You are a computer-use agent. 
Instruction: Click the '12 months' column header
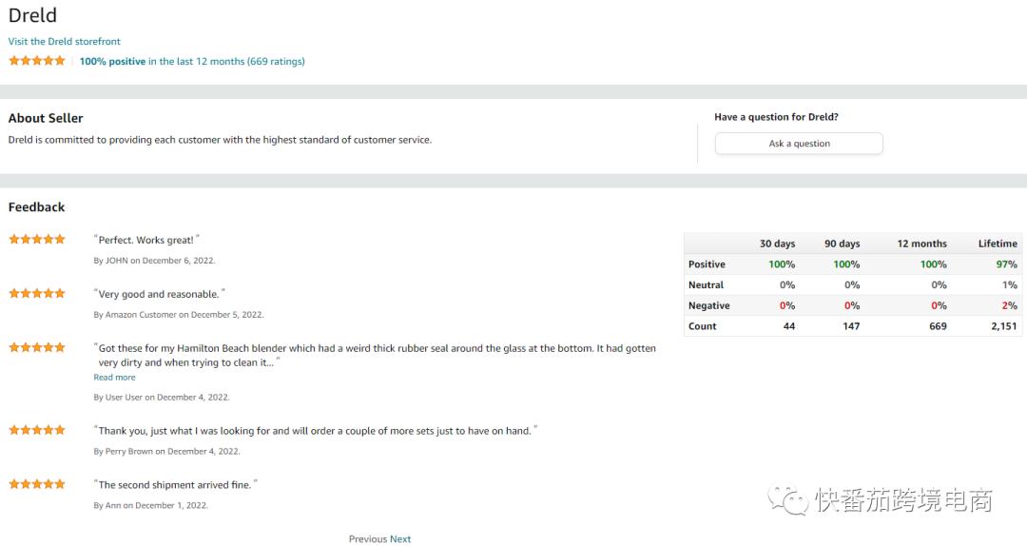coord(922,244)
